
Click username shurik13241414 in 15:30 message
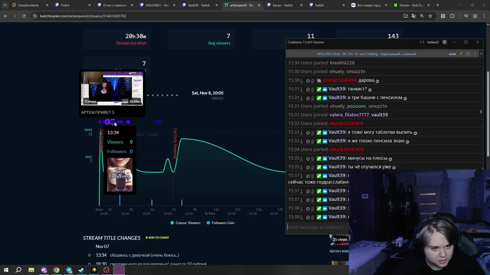point(340,80)
